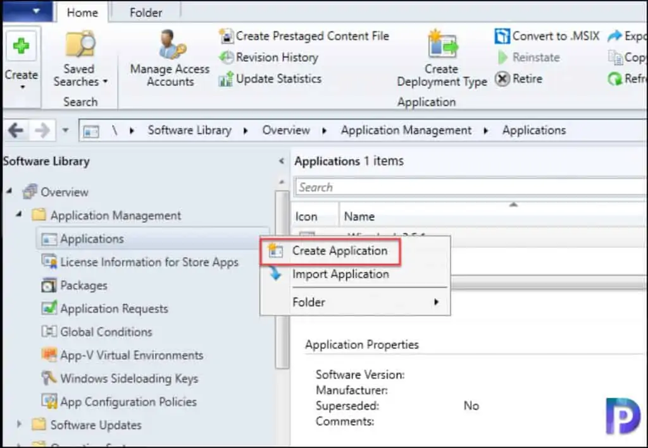
Task: Click the navigation tree vertical scrollbar
Action: tap(282, 280)
